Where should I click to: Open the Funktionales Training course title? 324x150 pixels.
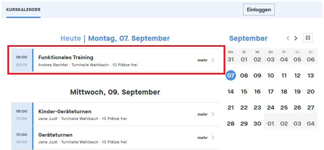coord(66,57)
